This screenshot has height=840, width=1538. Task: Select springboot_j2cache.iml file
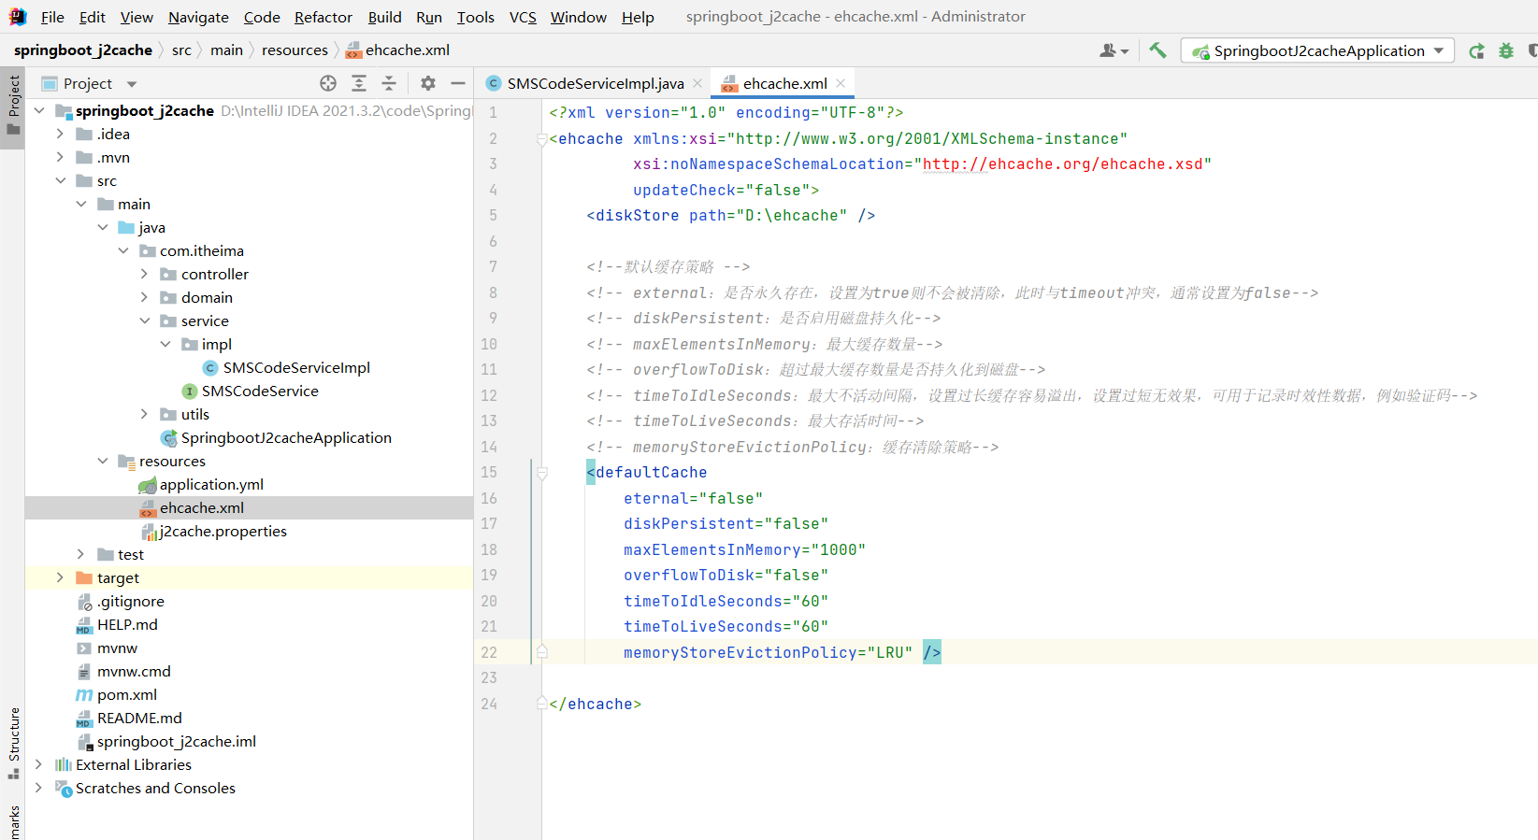pyautogui.click(x=176, y=741)
